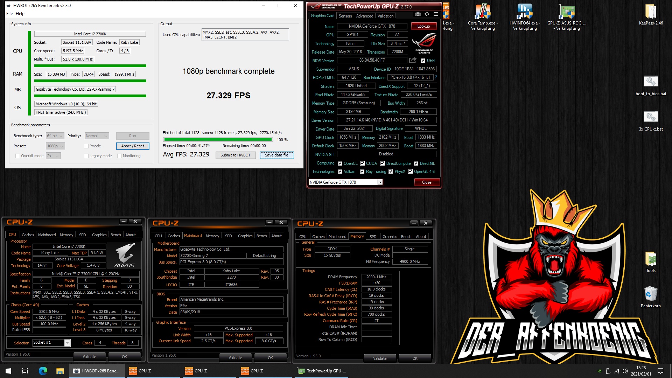This screenshot has width=672, height=378.
Task: Select boot_to_bios.bat desktop file
Action: 651,85
